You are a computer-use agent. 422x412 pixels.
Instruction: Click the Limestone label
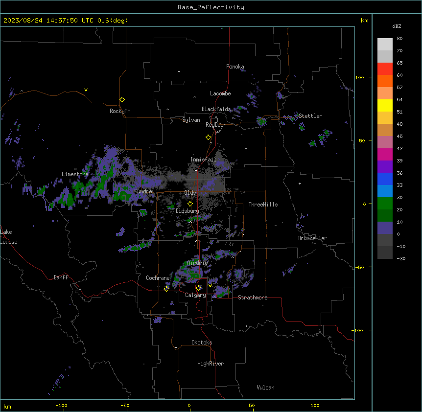pyautogui.click(x=75, y=174)
